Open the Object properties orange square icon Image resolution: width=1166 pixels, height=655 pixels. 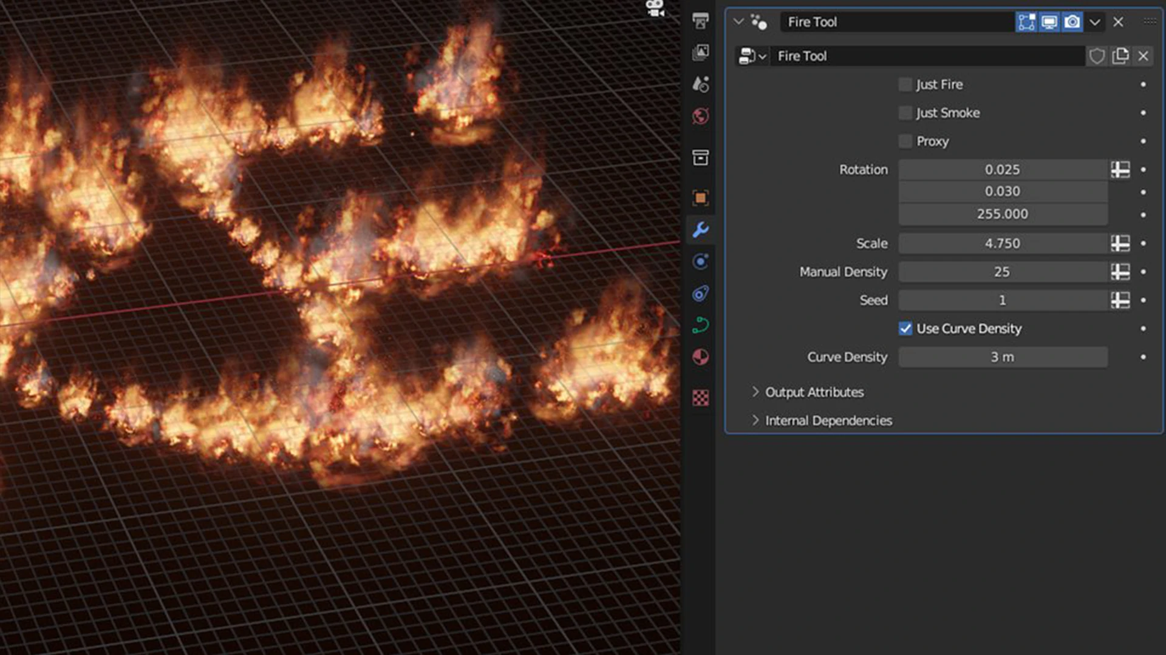pos(700,198)
